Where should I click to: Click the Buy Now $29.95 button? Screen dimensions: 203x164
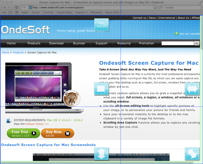click(58, 133)
